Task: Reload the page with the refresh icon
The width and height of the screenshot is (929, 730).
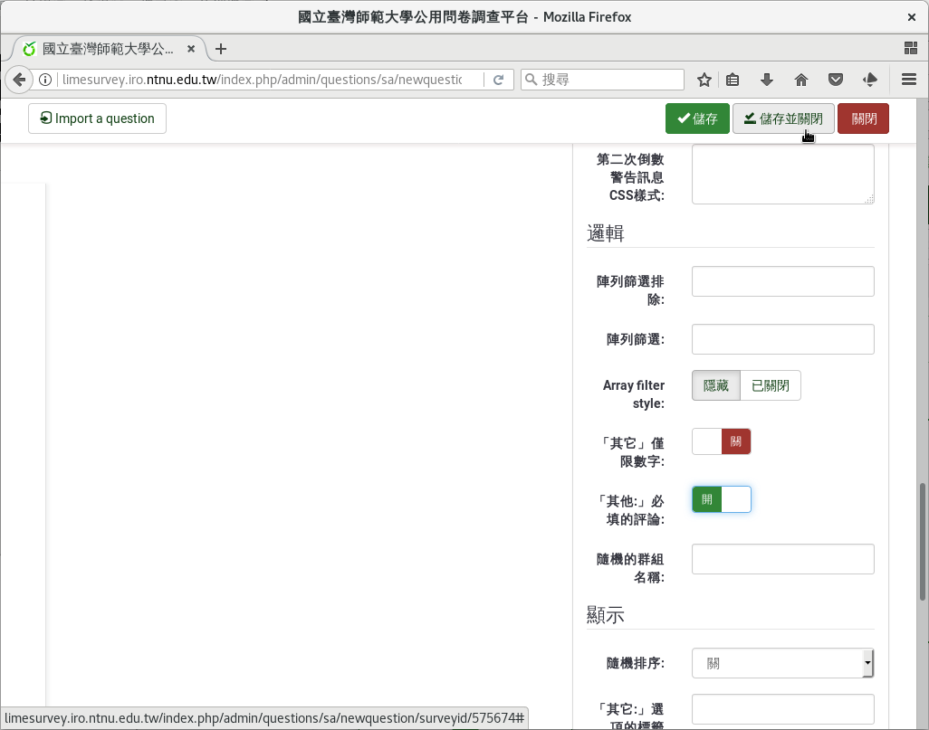Action: 499,80
